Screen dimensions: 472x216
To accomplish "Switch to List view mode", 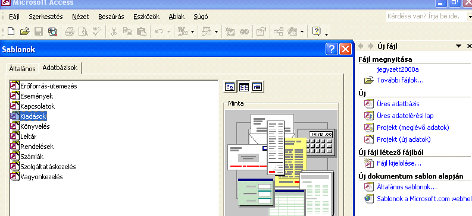I will pyautogui.click(x=244, y=87).
